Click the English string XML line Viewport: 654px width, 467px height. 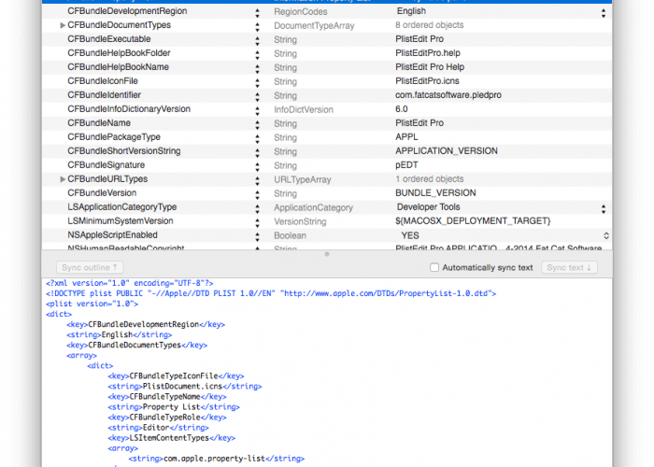(119, 334)
